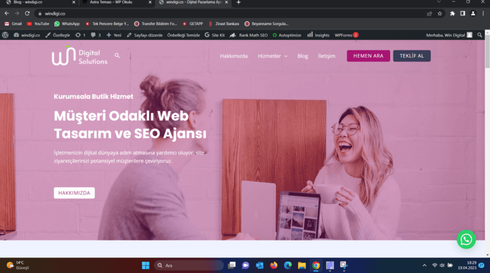490x273 pixels.
Task: Open the chrome tab search dropdown arrow
Action: pos(439,2)
